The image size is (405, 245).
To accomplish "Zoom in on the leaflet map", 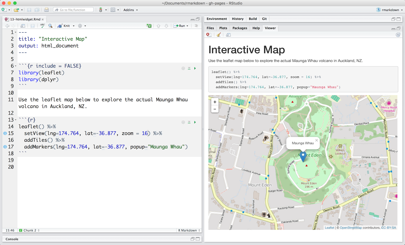I will (215, 102).
